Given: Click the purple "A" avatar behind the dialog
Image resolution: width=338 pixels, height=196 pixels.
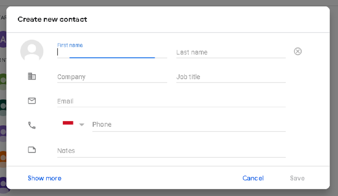Looking at the screenshot, I should (x=3, y=39).
